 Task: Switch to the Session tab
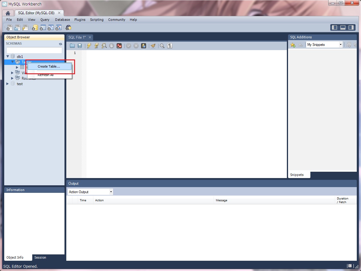click(40, 257)
